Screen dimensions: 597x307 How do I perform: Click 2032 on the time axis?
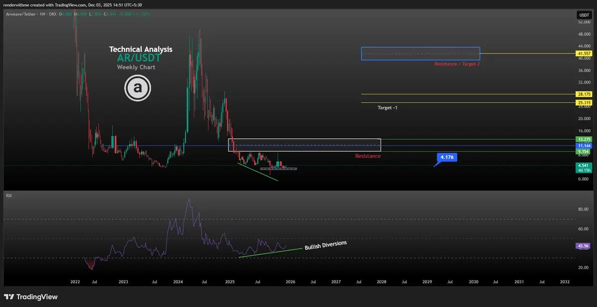tap(565, 282)
